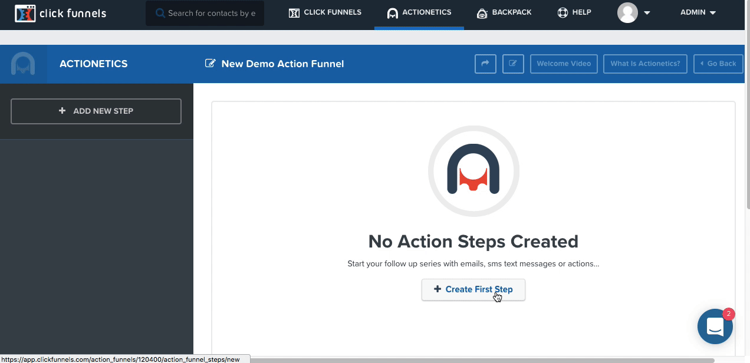Viewport: 750px width, 363px height.
Task: Expand the avatar dropdown arrow
Action: coord(647,13)
